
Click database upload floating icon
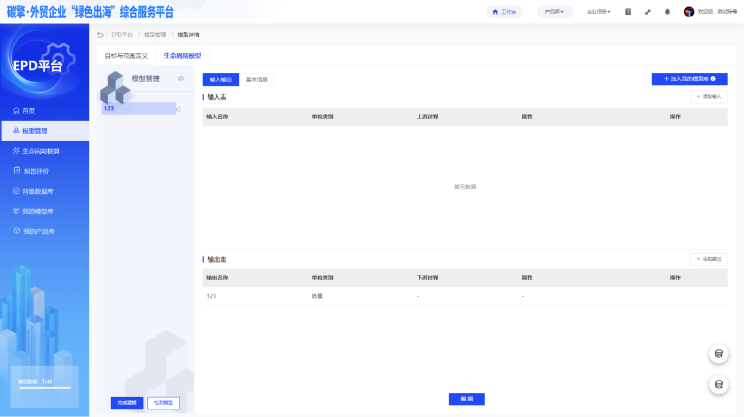(719, 354)
